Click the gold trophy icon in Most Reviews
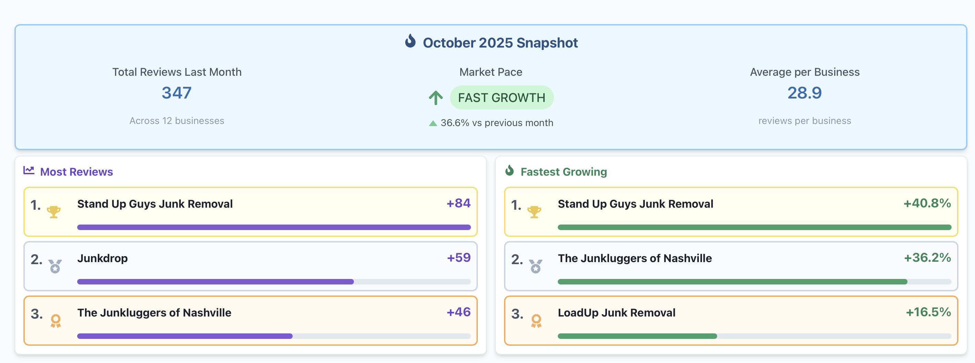 tap(54, 211)
